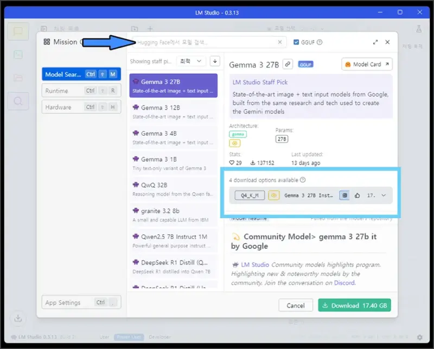The image size is (434, 349).
Task: Click the heart likes icon showing 29
Action: pos(232,163)
